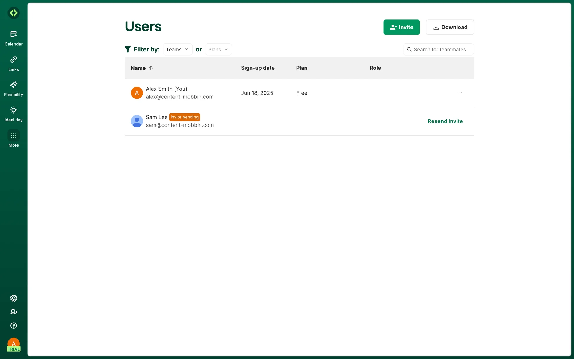
Task: Open the More apps grid
Action: tap(13, 136)
